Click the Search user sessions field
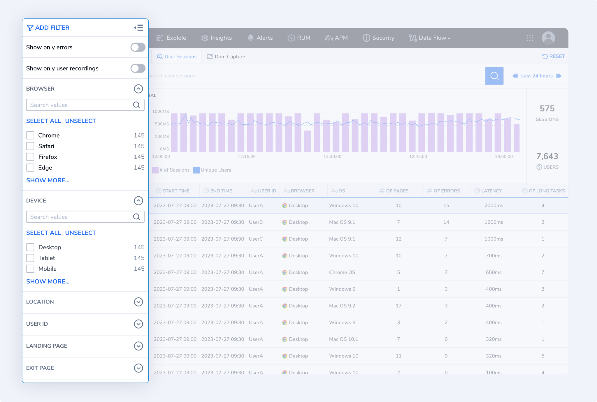This screenshot has height=402, width=597. [x=317, y=76]
